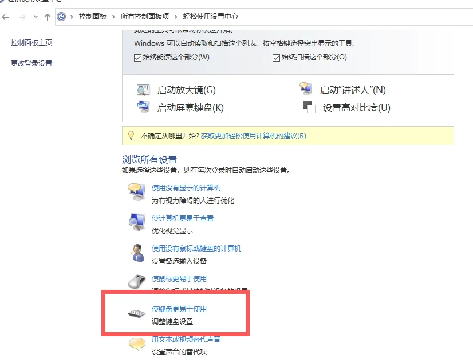Open 获取更加轻松使用计算机的建议 link
The height and width of the screenshot is (363, 473).
tap(253, 136)
